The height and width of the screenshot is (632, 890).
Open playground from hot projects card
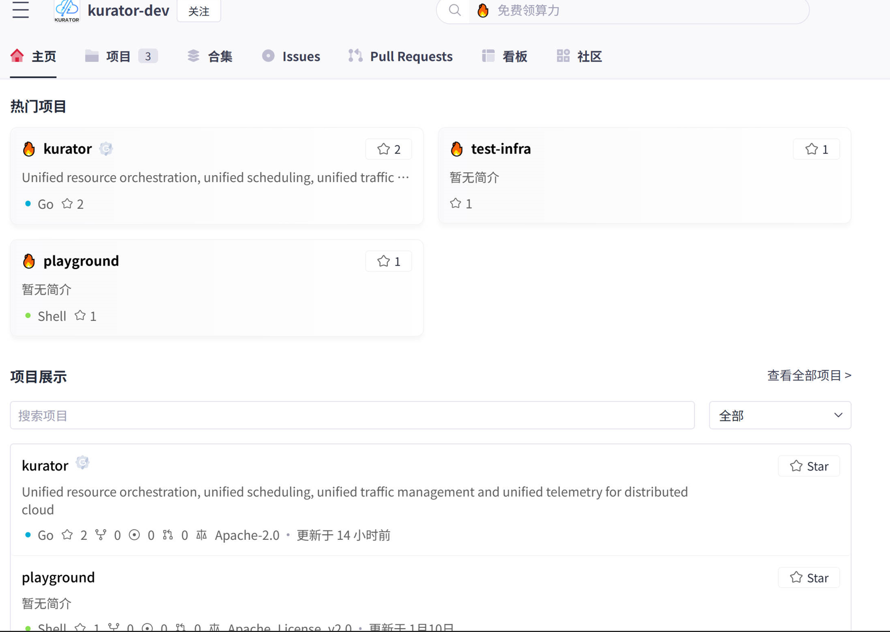[x=81, y=261]
